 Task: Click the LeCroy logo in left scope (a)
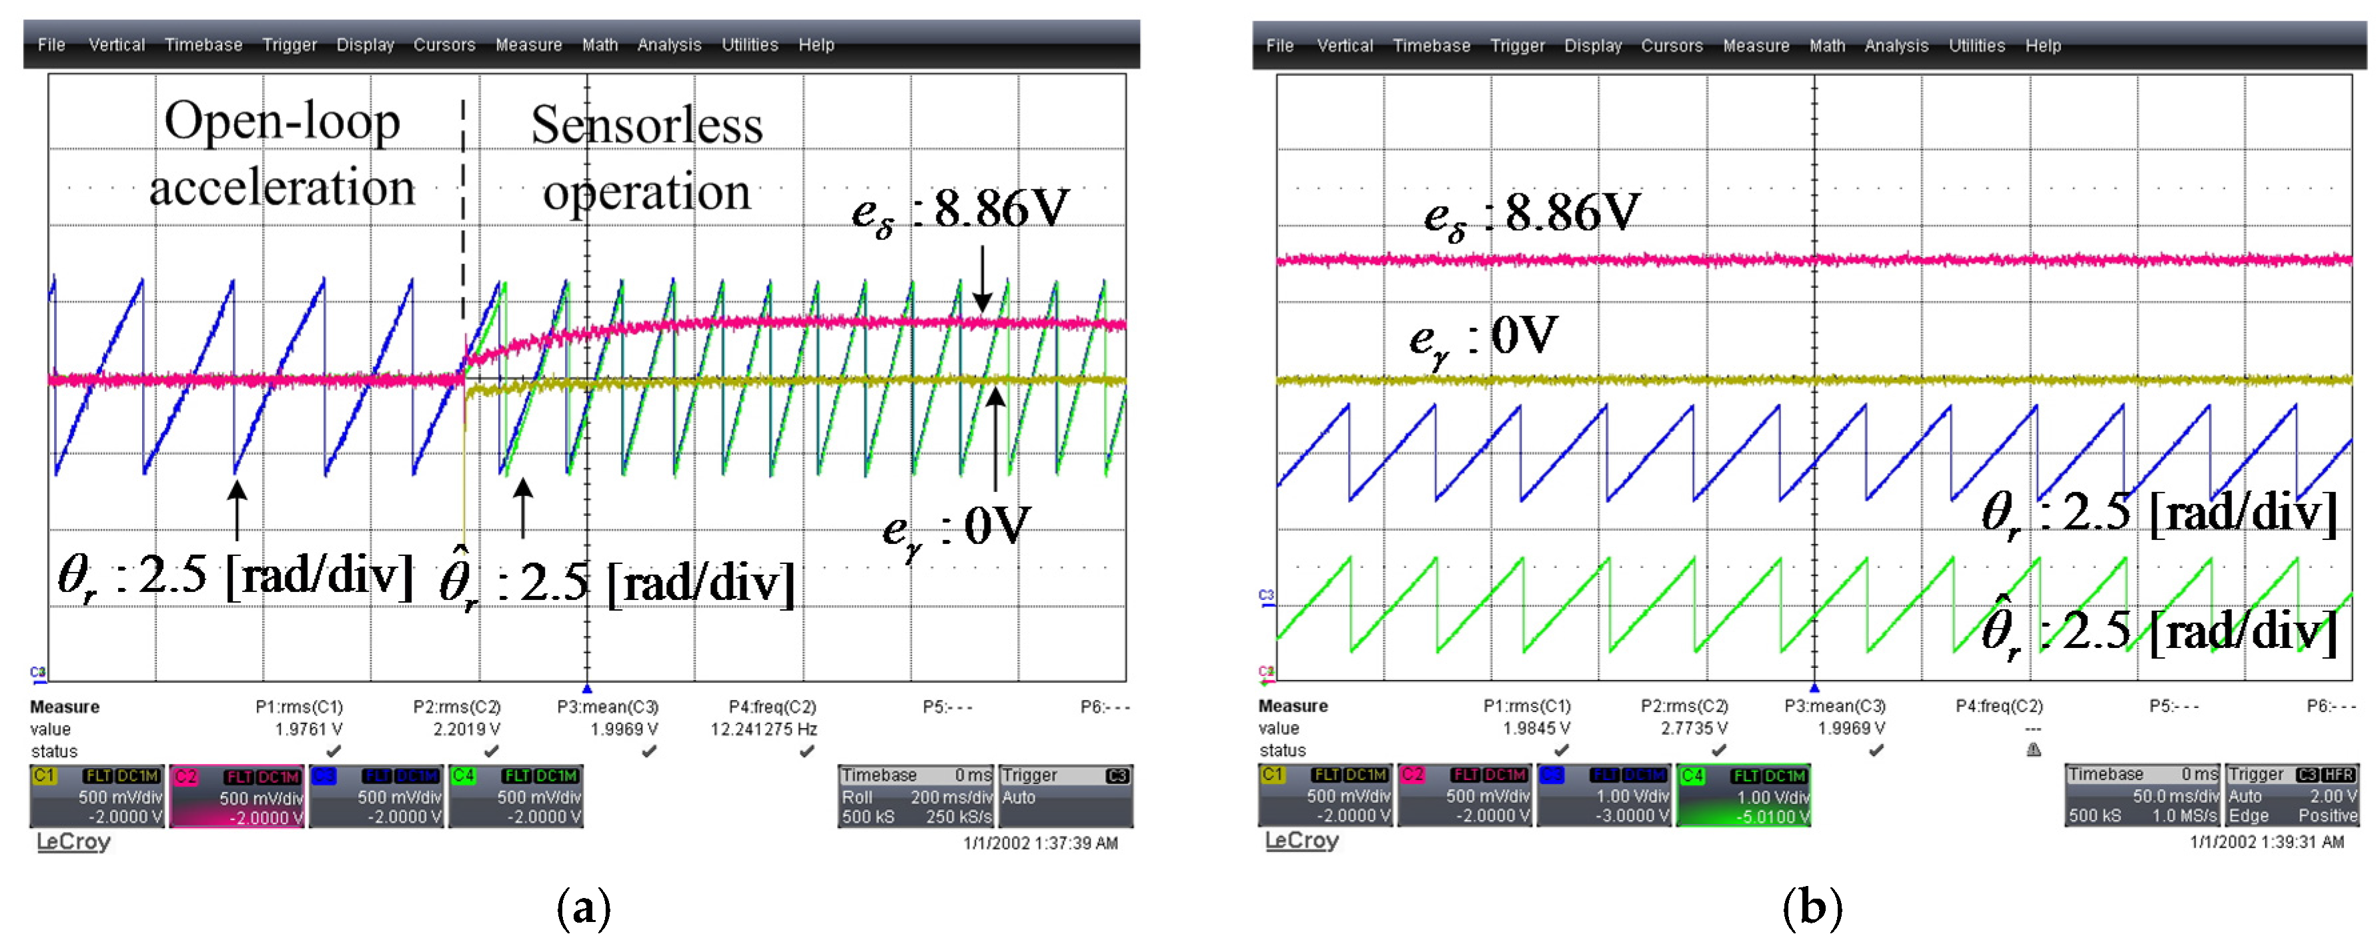click(73, 841)
